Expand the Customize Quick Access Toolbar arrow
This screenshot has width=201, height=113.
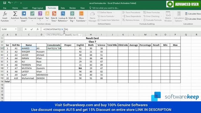[21, 3]
